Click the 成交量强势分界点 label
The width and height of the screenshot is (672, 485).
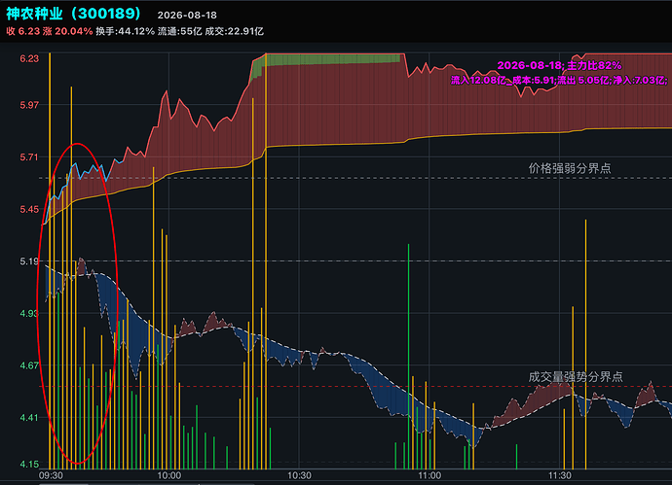[576, 377]
